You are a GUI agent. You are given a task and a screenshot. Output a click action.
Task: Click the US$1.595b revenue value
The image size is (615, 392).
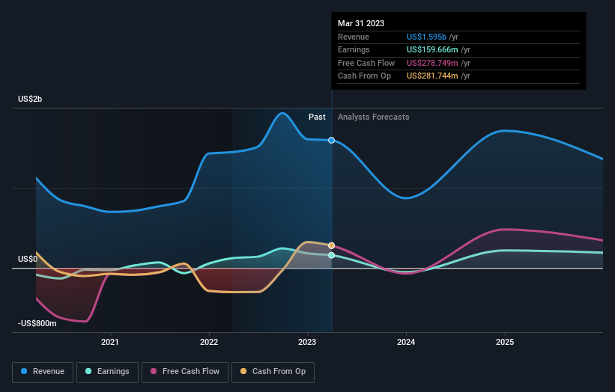(x=426, y=37)
